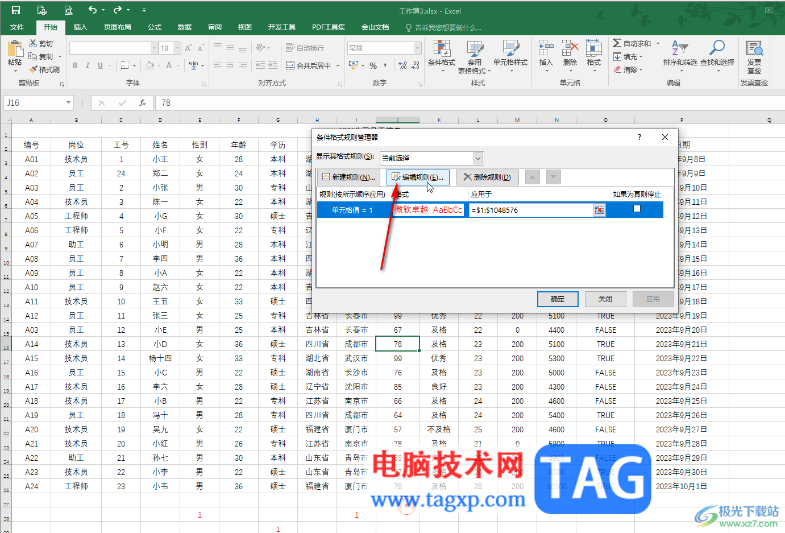785x533 pixels.
Task: Open the File (文件) tab
Action: 17,27
